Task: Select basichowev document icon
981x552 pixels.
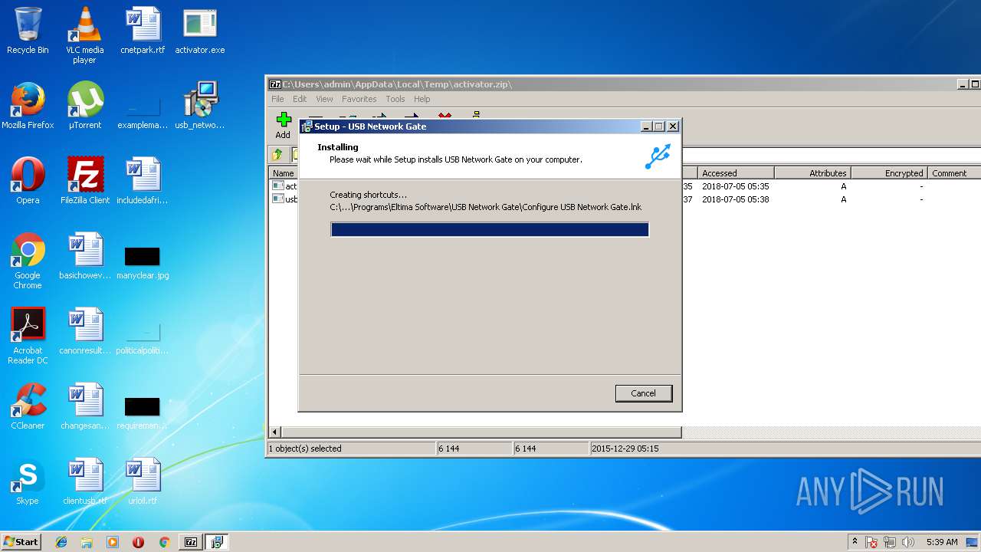Action: pos(84,257)
